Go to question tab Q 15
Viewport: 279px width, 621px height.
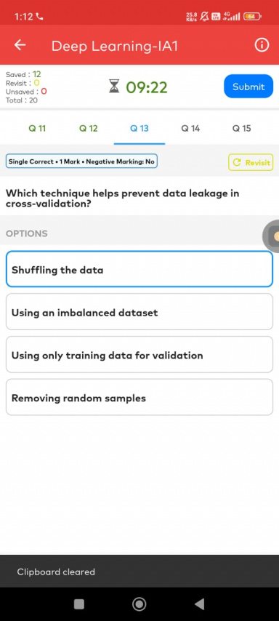tap(241, 128)
